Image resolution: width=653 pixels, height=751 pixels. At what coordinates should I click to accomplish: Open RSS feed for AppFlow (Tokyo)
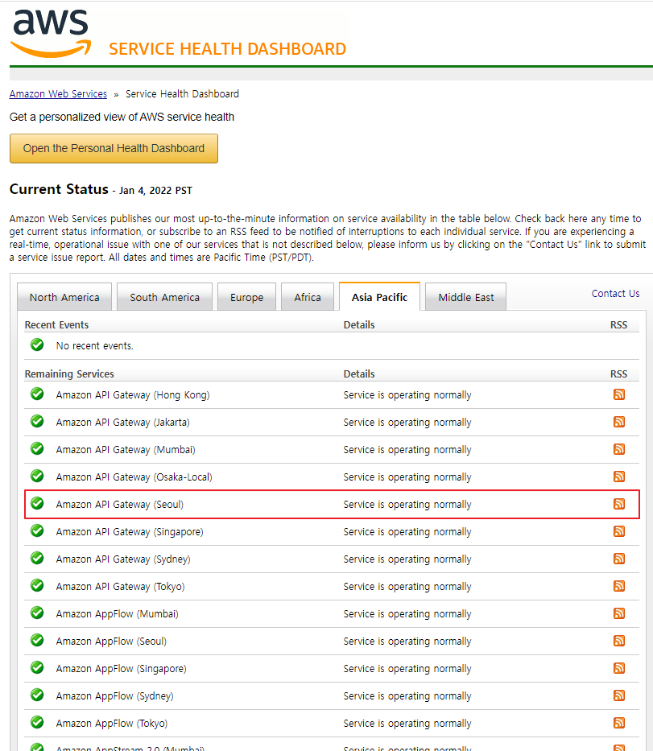(x=619, y=723)
